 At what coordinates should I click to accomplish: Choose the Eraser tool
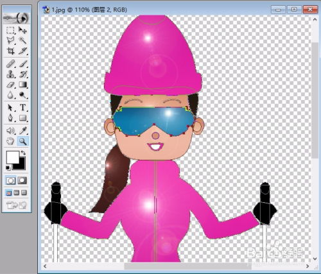point(10,85)
